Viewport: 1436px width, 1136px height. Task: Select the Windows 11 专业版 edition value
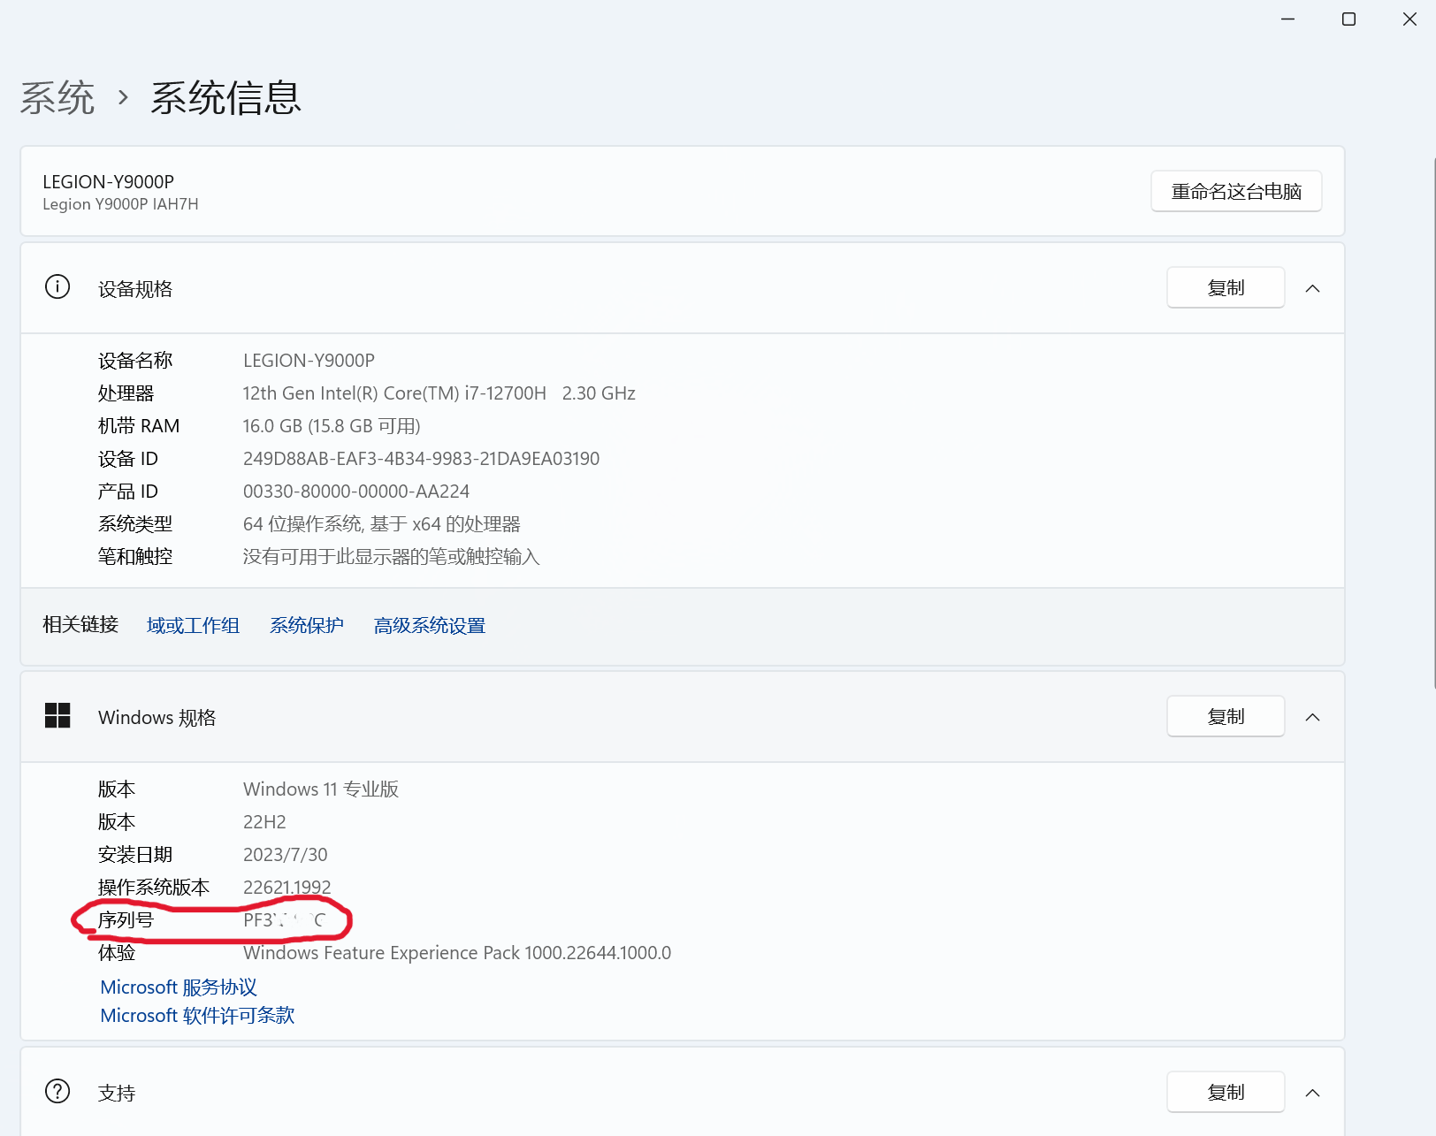pyautogui.click(x=321, y=789)
